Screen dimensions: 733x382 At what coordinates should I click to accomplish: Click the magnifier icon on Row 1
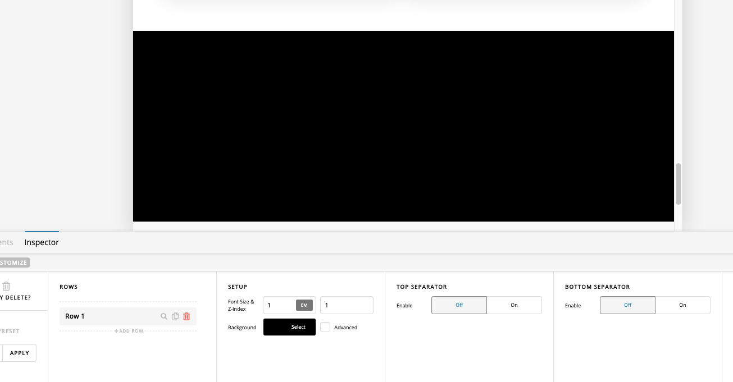[x=164, y=316]
